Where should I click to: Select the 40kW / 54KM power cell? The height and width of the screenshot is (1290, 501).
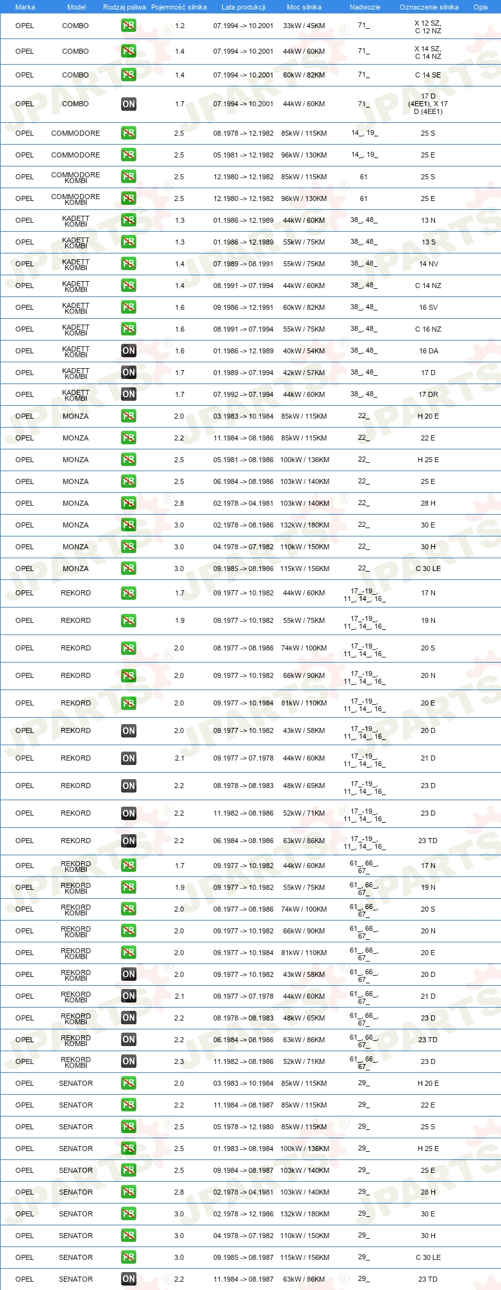click(x=304, y=351)
